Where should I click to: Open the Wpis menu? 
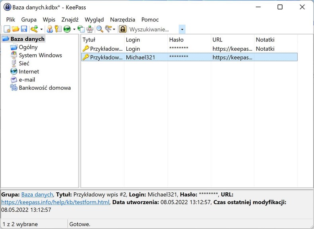(49, 20)
